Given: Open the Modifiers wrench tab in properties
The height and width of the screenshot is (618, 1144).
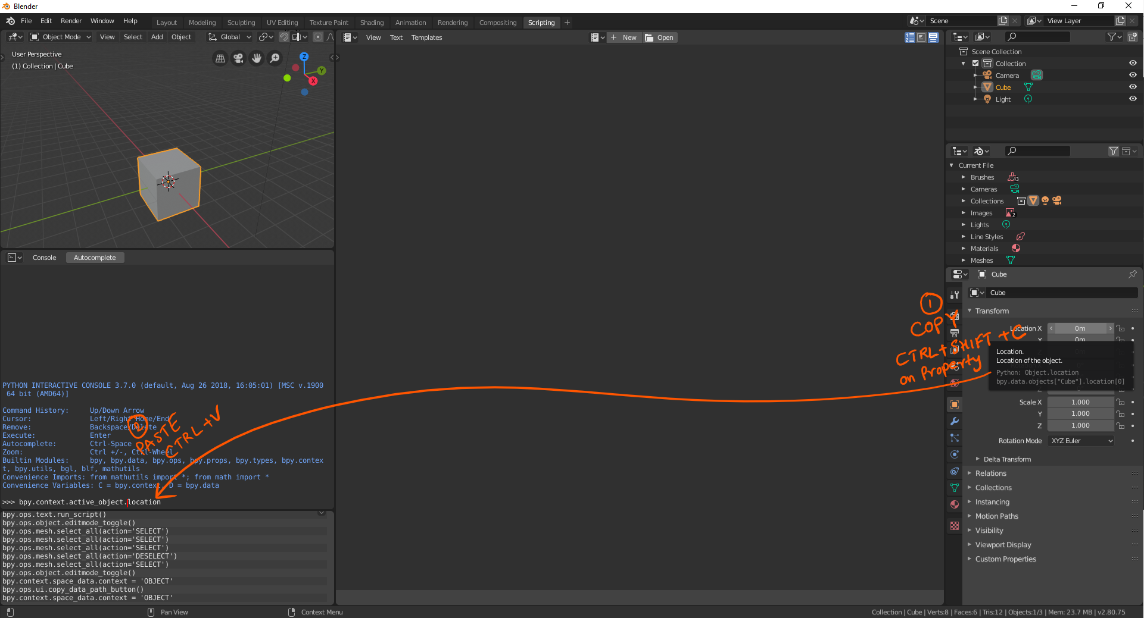Looking at the screenshot, I should coord(955,421).
